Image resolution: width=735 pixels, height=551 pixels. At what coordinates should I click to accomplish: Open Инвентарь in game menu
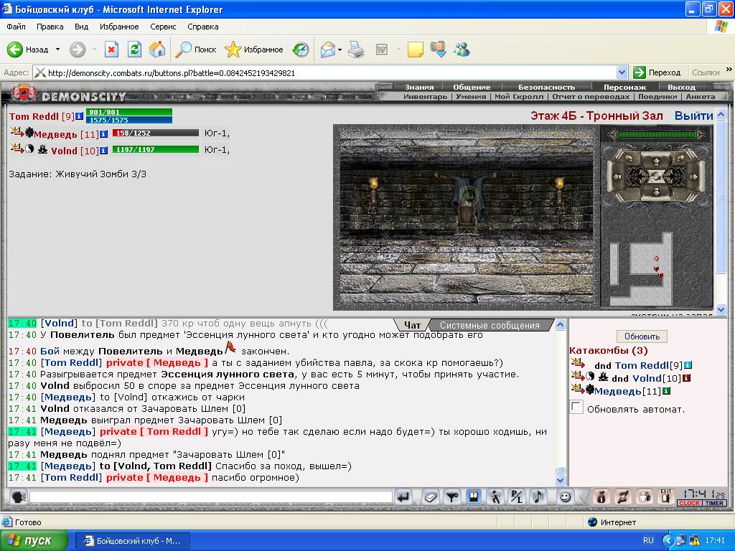(x=425, y=97)
